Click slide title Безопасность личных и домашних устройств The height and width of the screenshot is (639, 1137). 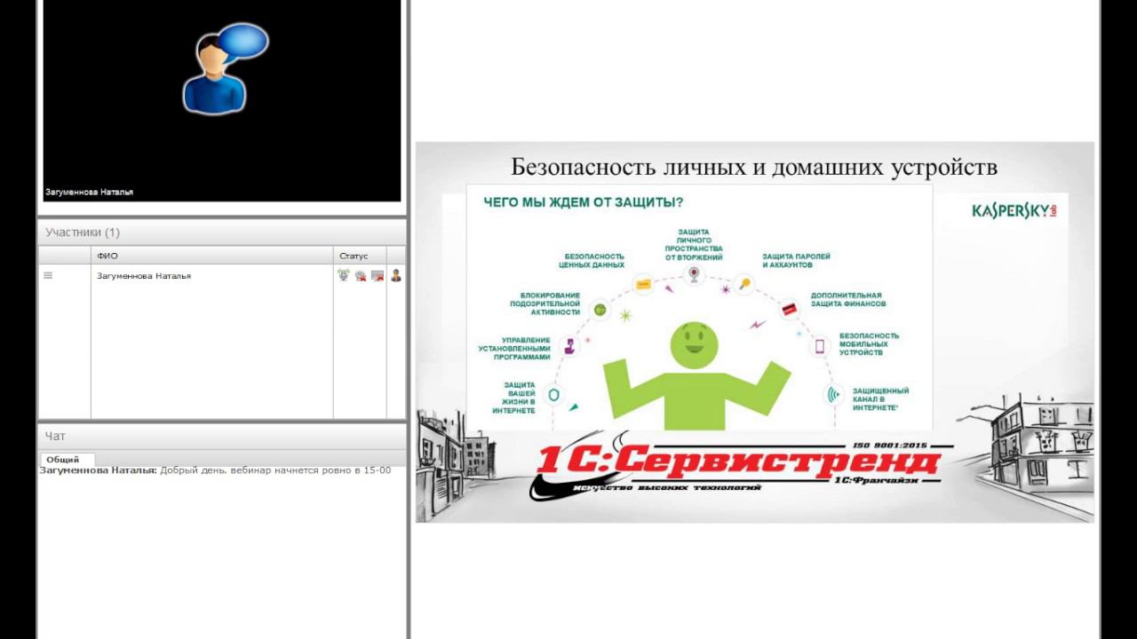754,167
